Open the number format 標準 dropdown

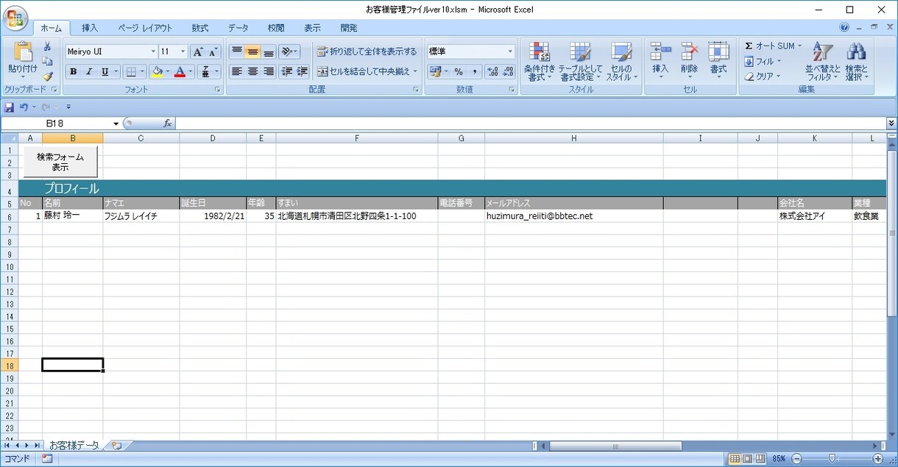(510, 51)
